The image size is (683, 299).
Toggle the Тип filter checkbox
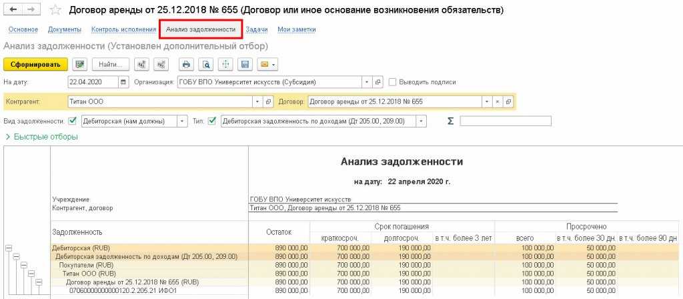pos(212,121)
